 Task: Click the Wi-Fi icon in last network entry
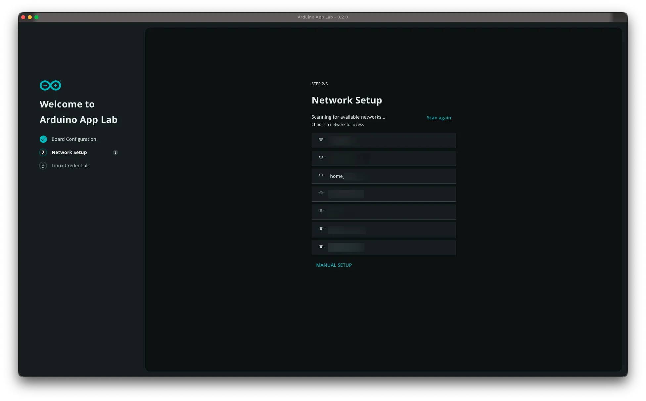click(x=321, y=247)
